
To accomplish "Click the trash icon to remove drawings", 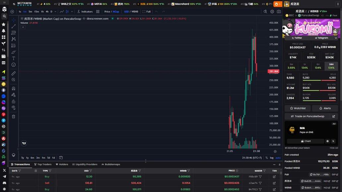I will (x=14, y=116).
